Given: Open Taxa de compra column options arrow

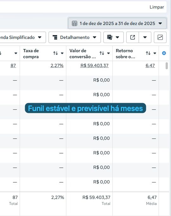Looking at the screenshot, I should coord(62,53).
